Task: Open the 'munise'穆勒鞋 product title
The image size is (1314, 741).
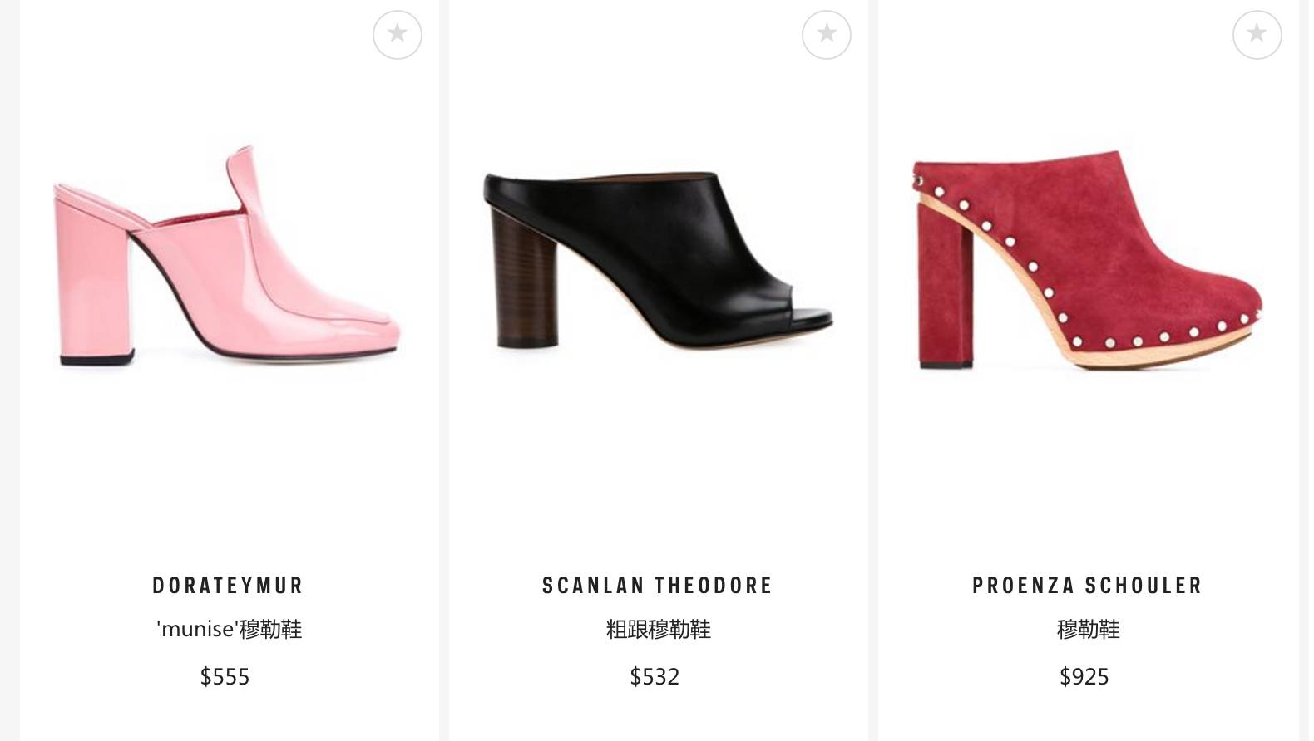Action: [229, 630]
